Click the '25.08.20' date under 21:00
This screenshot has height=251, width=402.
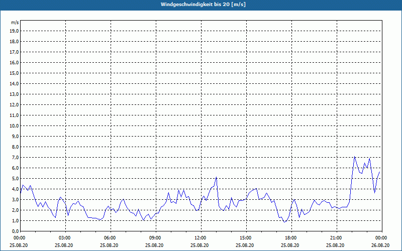(335, 245)
